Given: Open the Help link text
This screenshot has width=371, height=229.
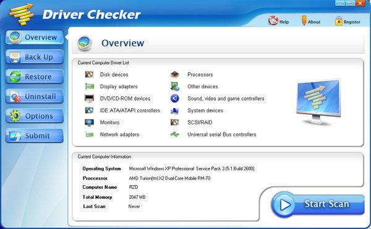Looking at the screenshot, I should (284, 22).
